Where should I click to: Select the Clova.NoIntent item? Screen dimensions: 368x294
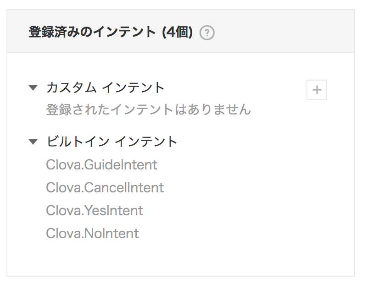pyautogui.click(x=92, y=234)
